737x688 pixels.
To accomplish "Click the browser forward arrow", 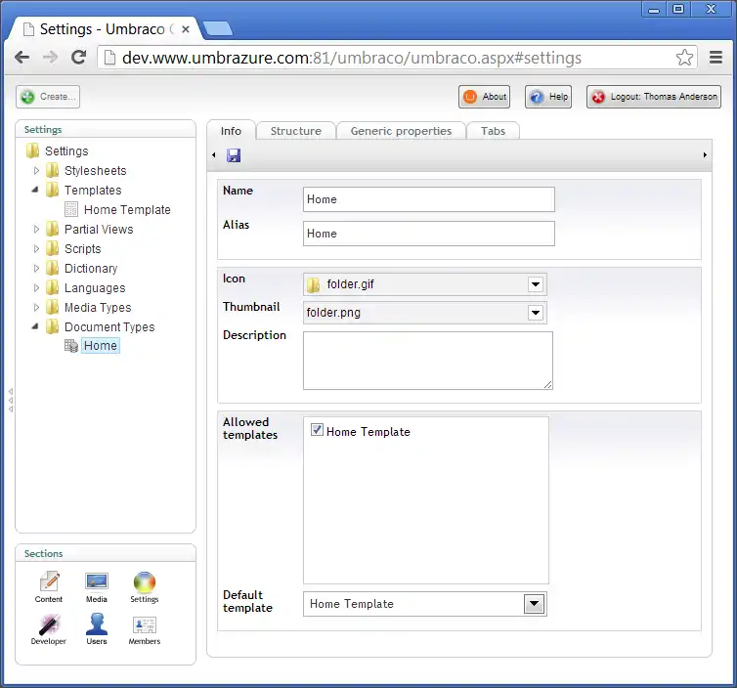I will tap(50, 58).
